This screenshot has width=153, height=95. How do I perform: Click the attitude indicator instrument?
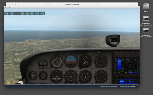point(71,61)
